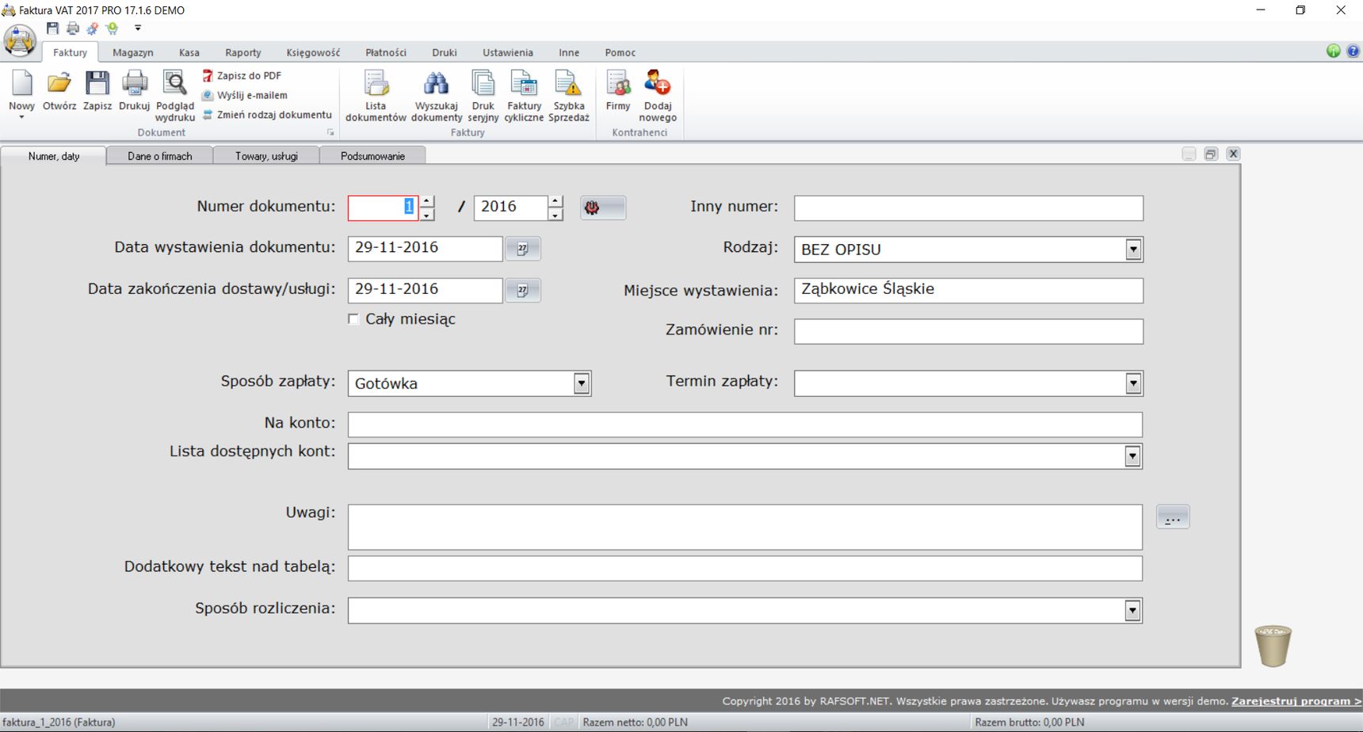Switch to Podsumowanie tab

click(x=372, y=156)
